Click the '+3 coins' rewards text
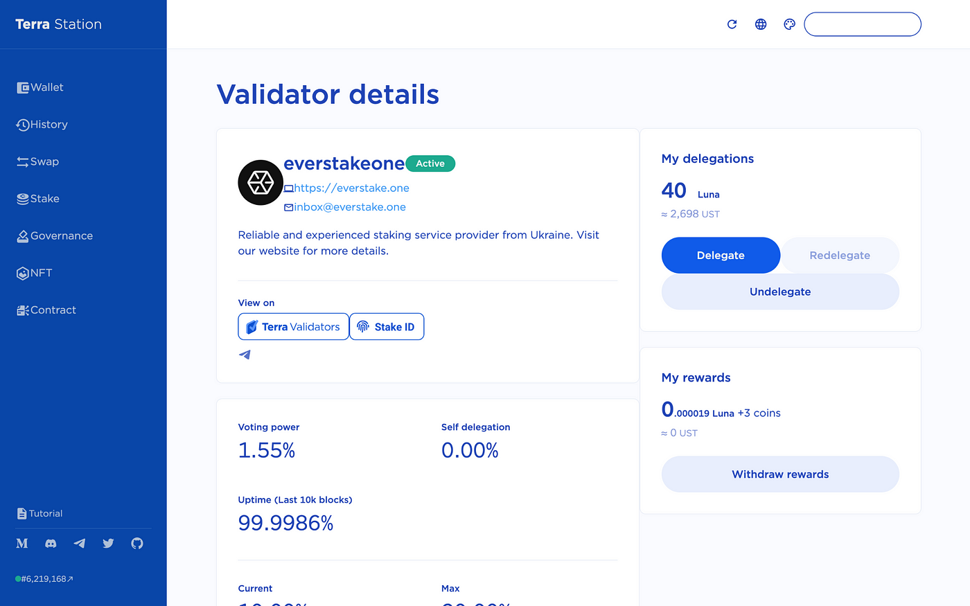This screenshot has width=970, height=606. tap(759, 413)
